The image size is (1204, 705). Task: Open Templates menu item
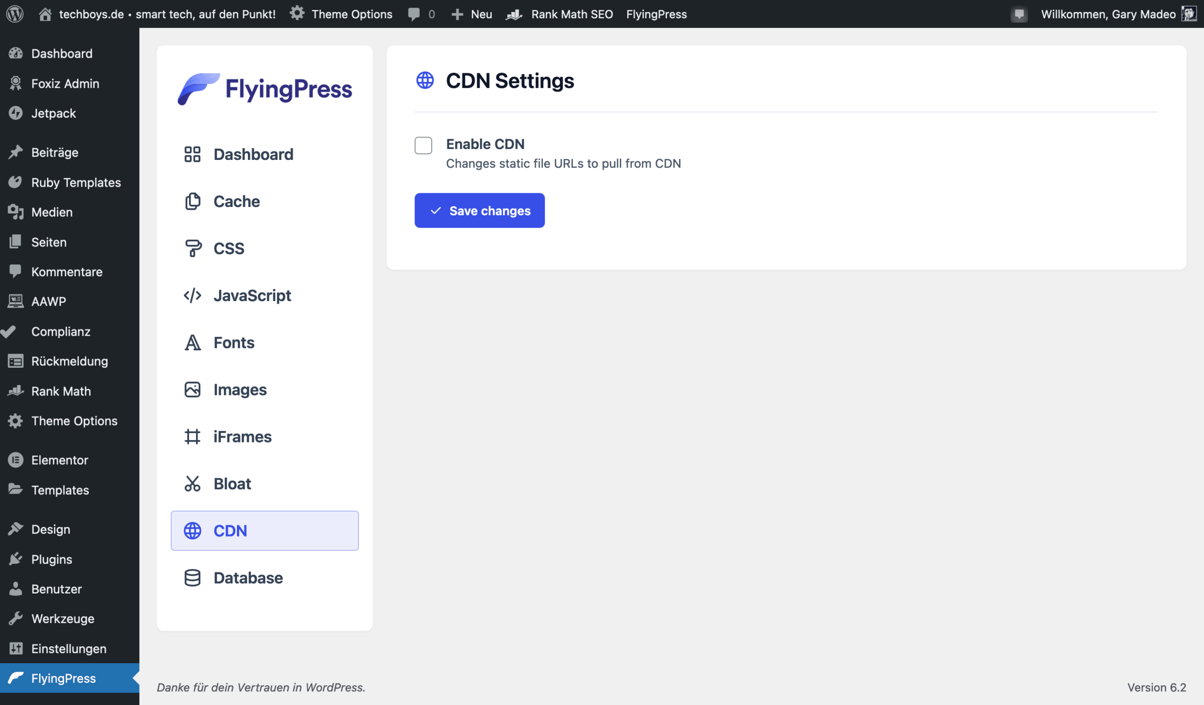click(70, 490)
